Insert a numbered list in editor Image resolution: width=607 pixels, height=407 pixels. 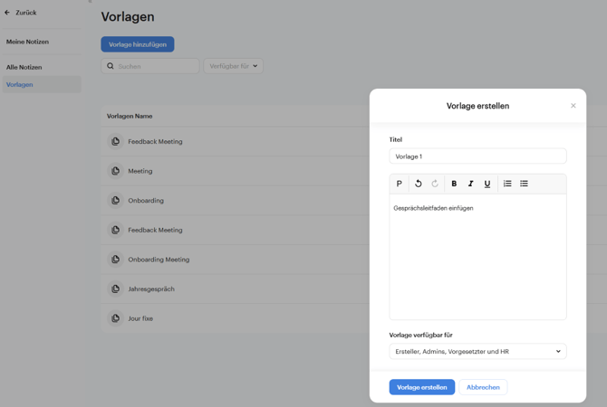[507, 184]
